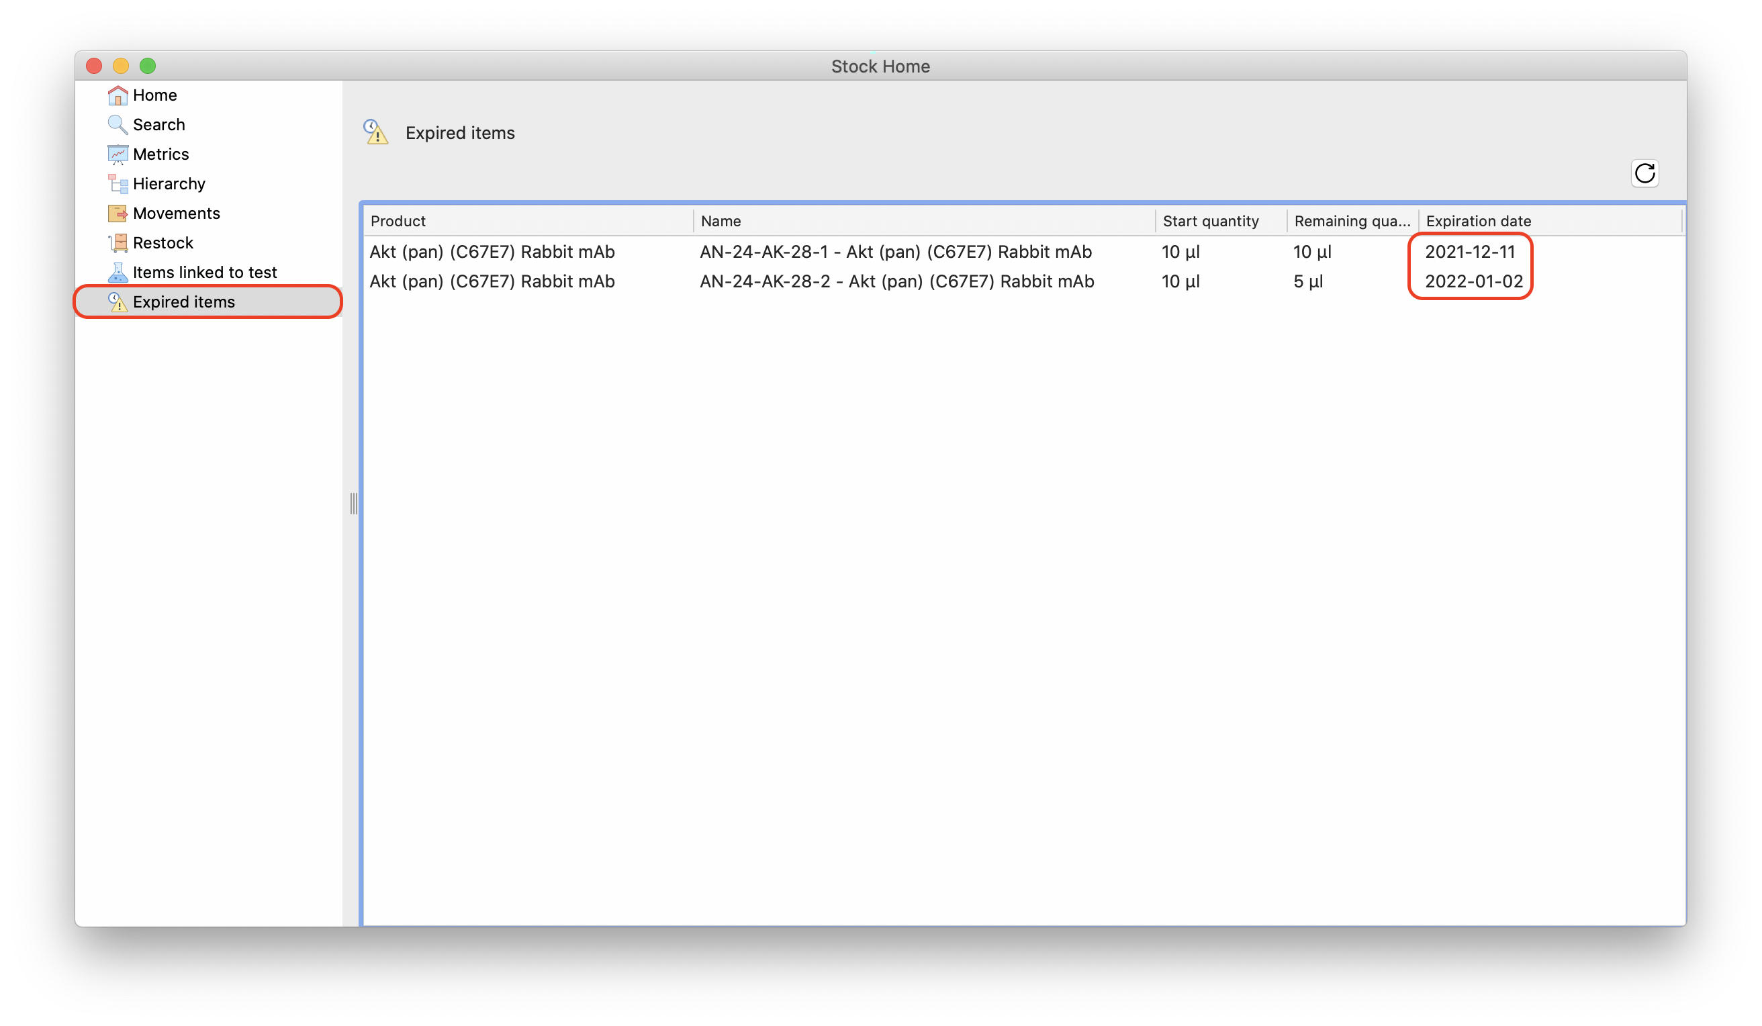Click the flask icon for Items linked to test

118,272
